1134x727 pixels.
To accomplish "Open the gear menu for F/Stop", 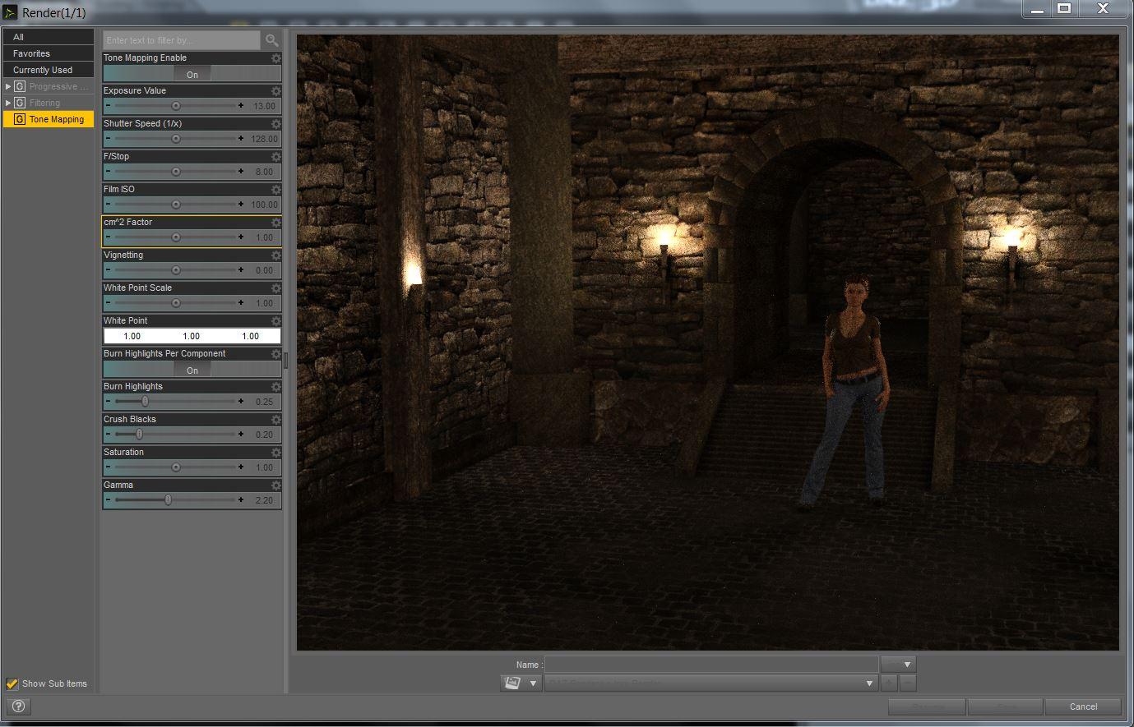I will [x=276, y=157].
